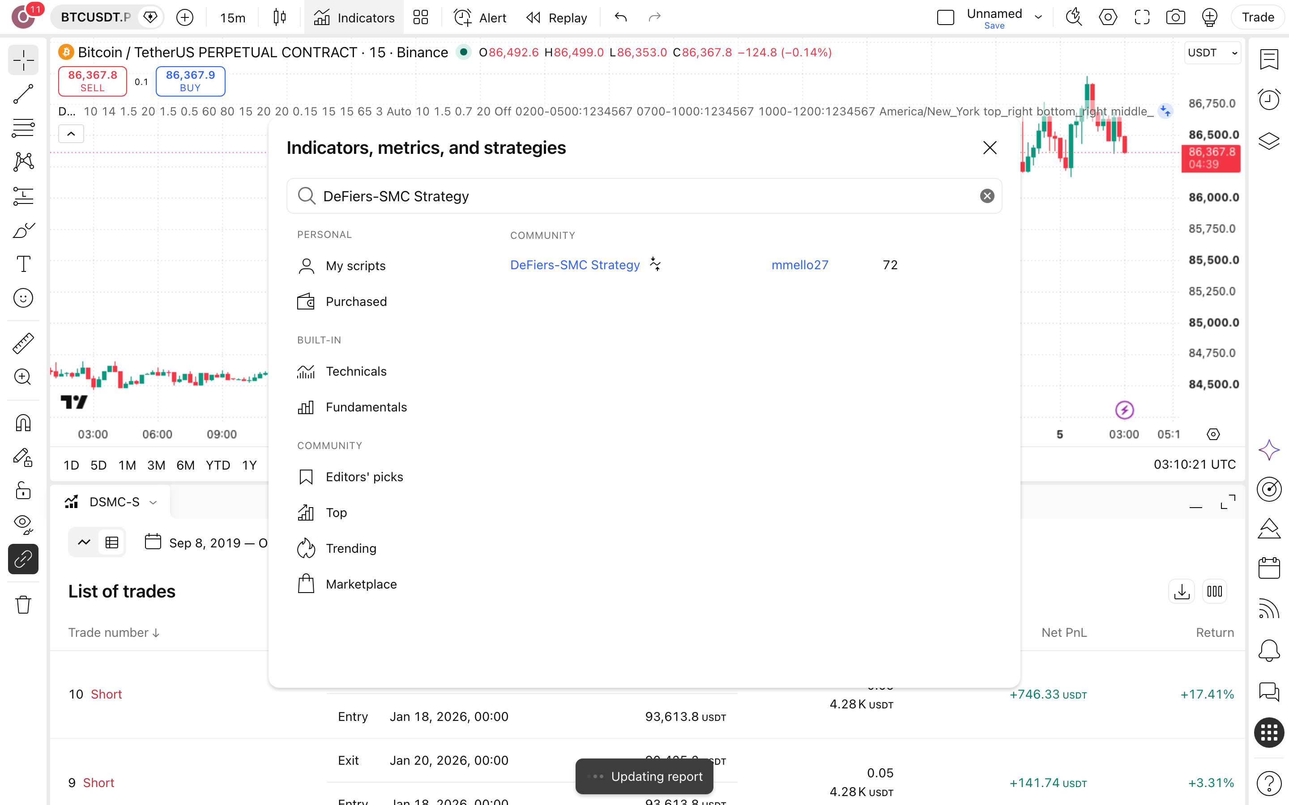Open the 15m interval dropdown

233,17
